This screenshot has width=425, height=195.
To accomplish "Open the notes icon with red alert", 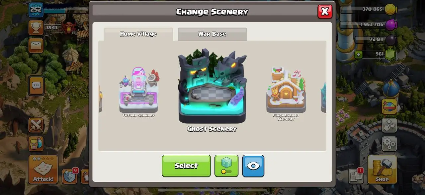I will (356, 175).
